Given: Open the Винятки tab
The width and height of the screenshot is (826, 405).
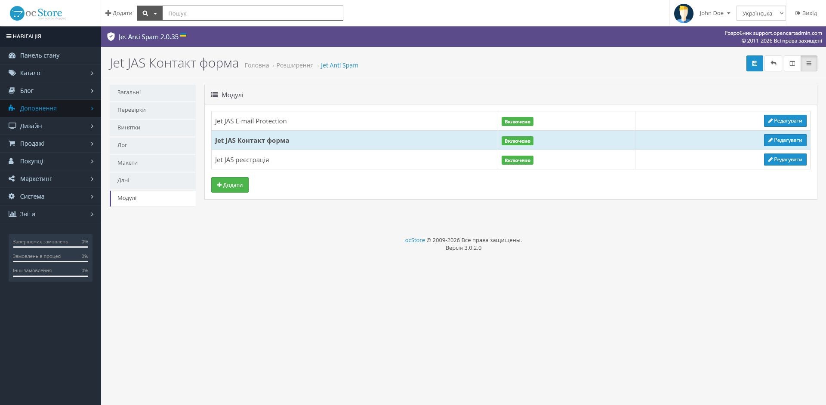Looking at the screenshot, I should pos(153,128).
